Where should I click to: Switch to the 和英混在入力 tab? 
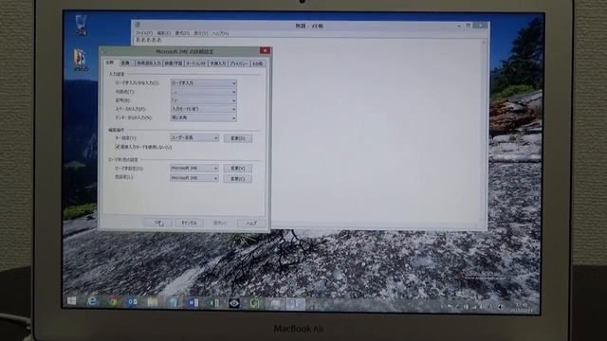148,63
